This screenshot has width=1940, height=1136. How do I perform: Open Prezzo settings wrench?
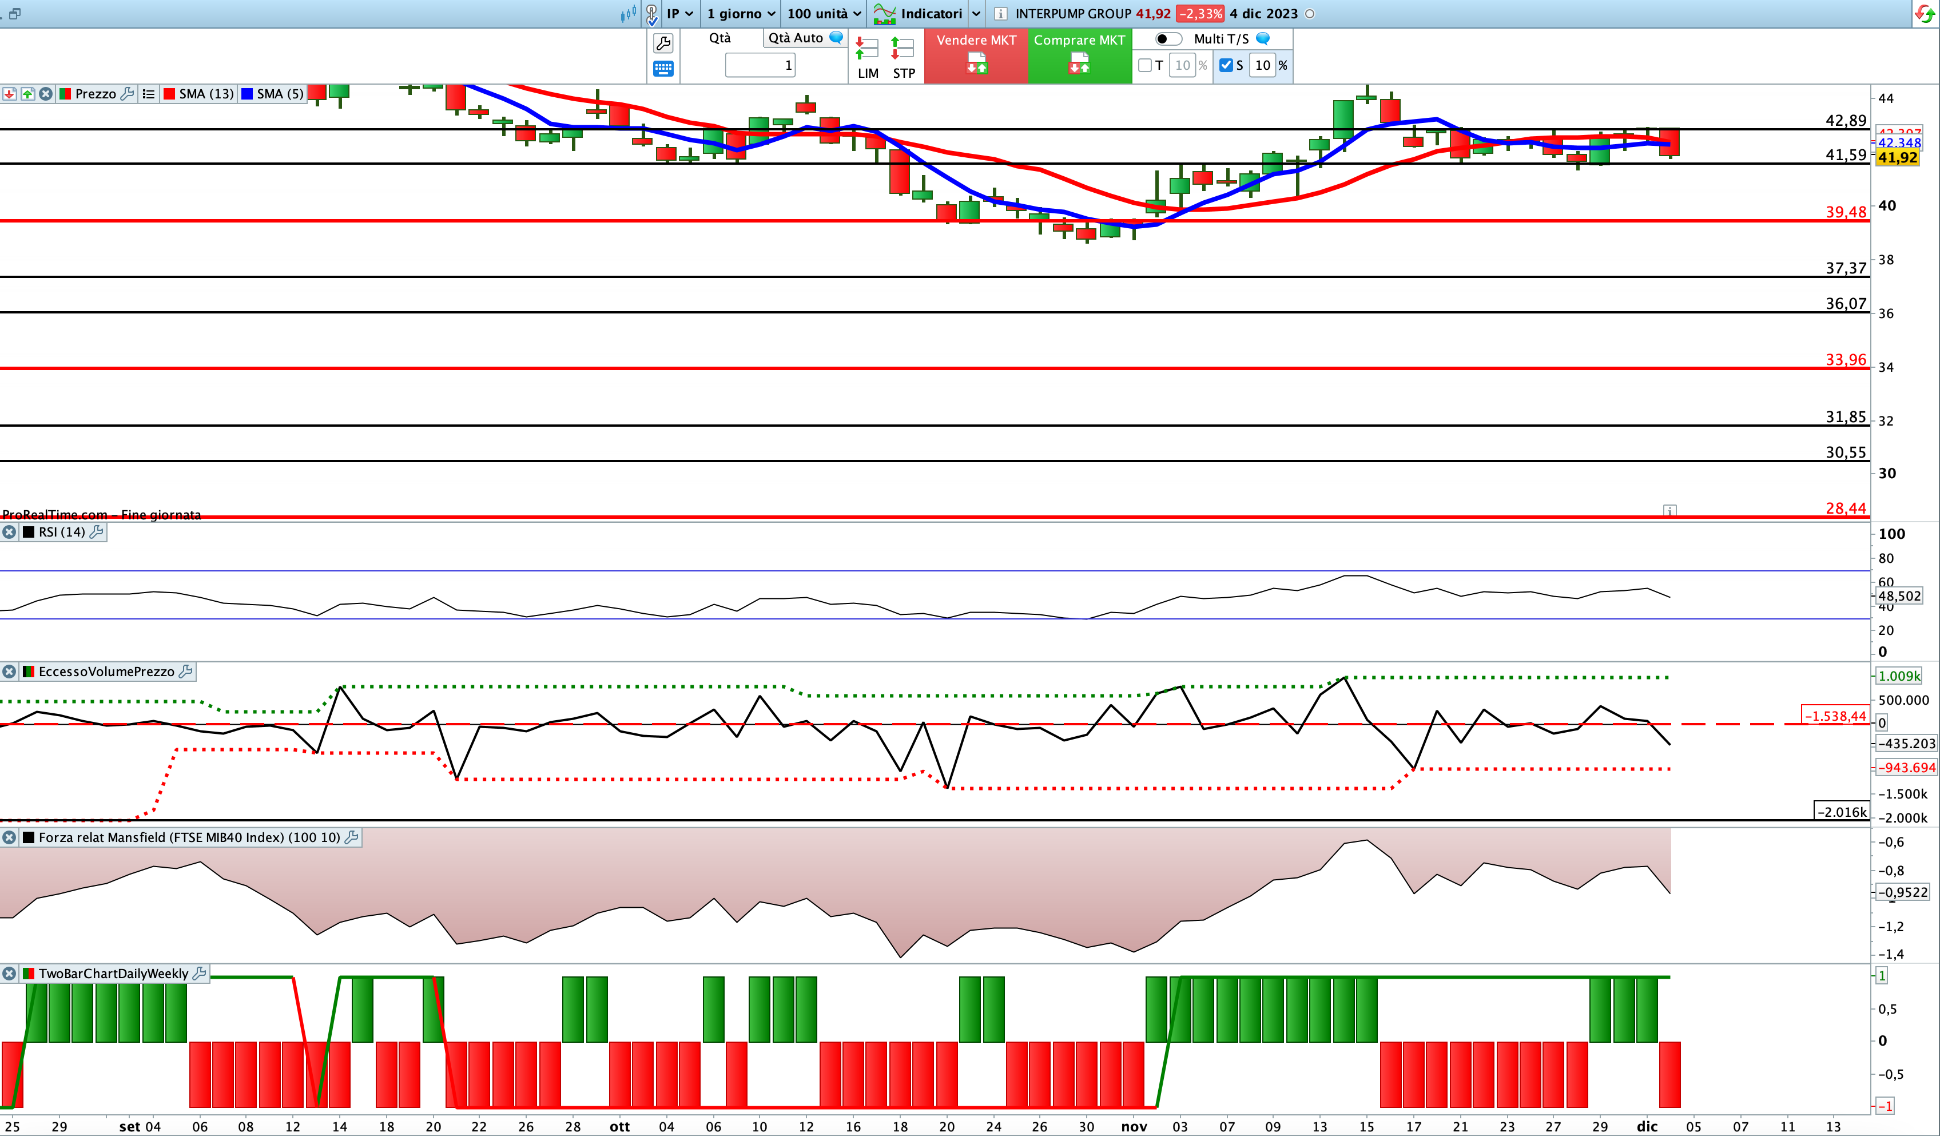tap(128, 94)
